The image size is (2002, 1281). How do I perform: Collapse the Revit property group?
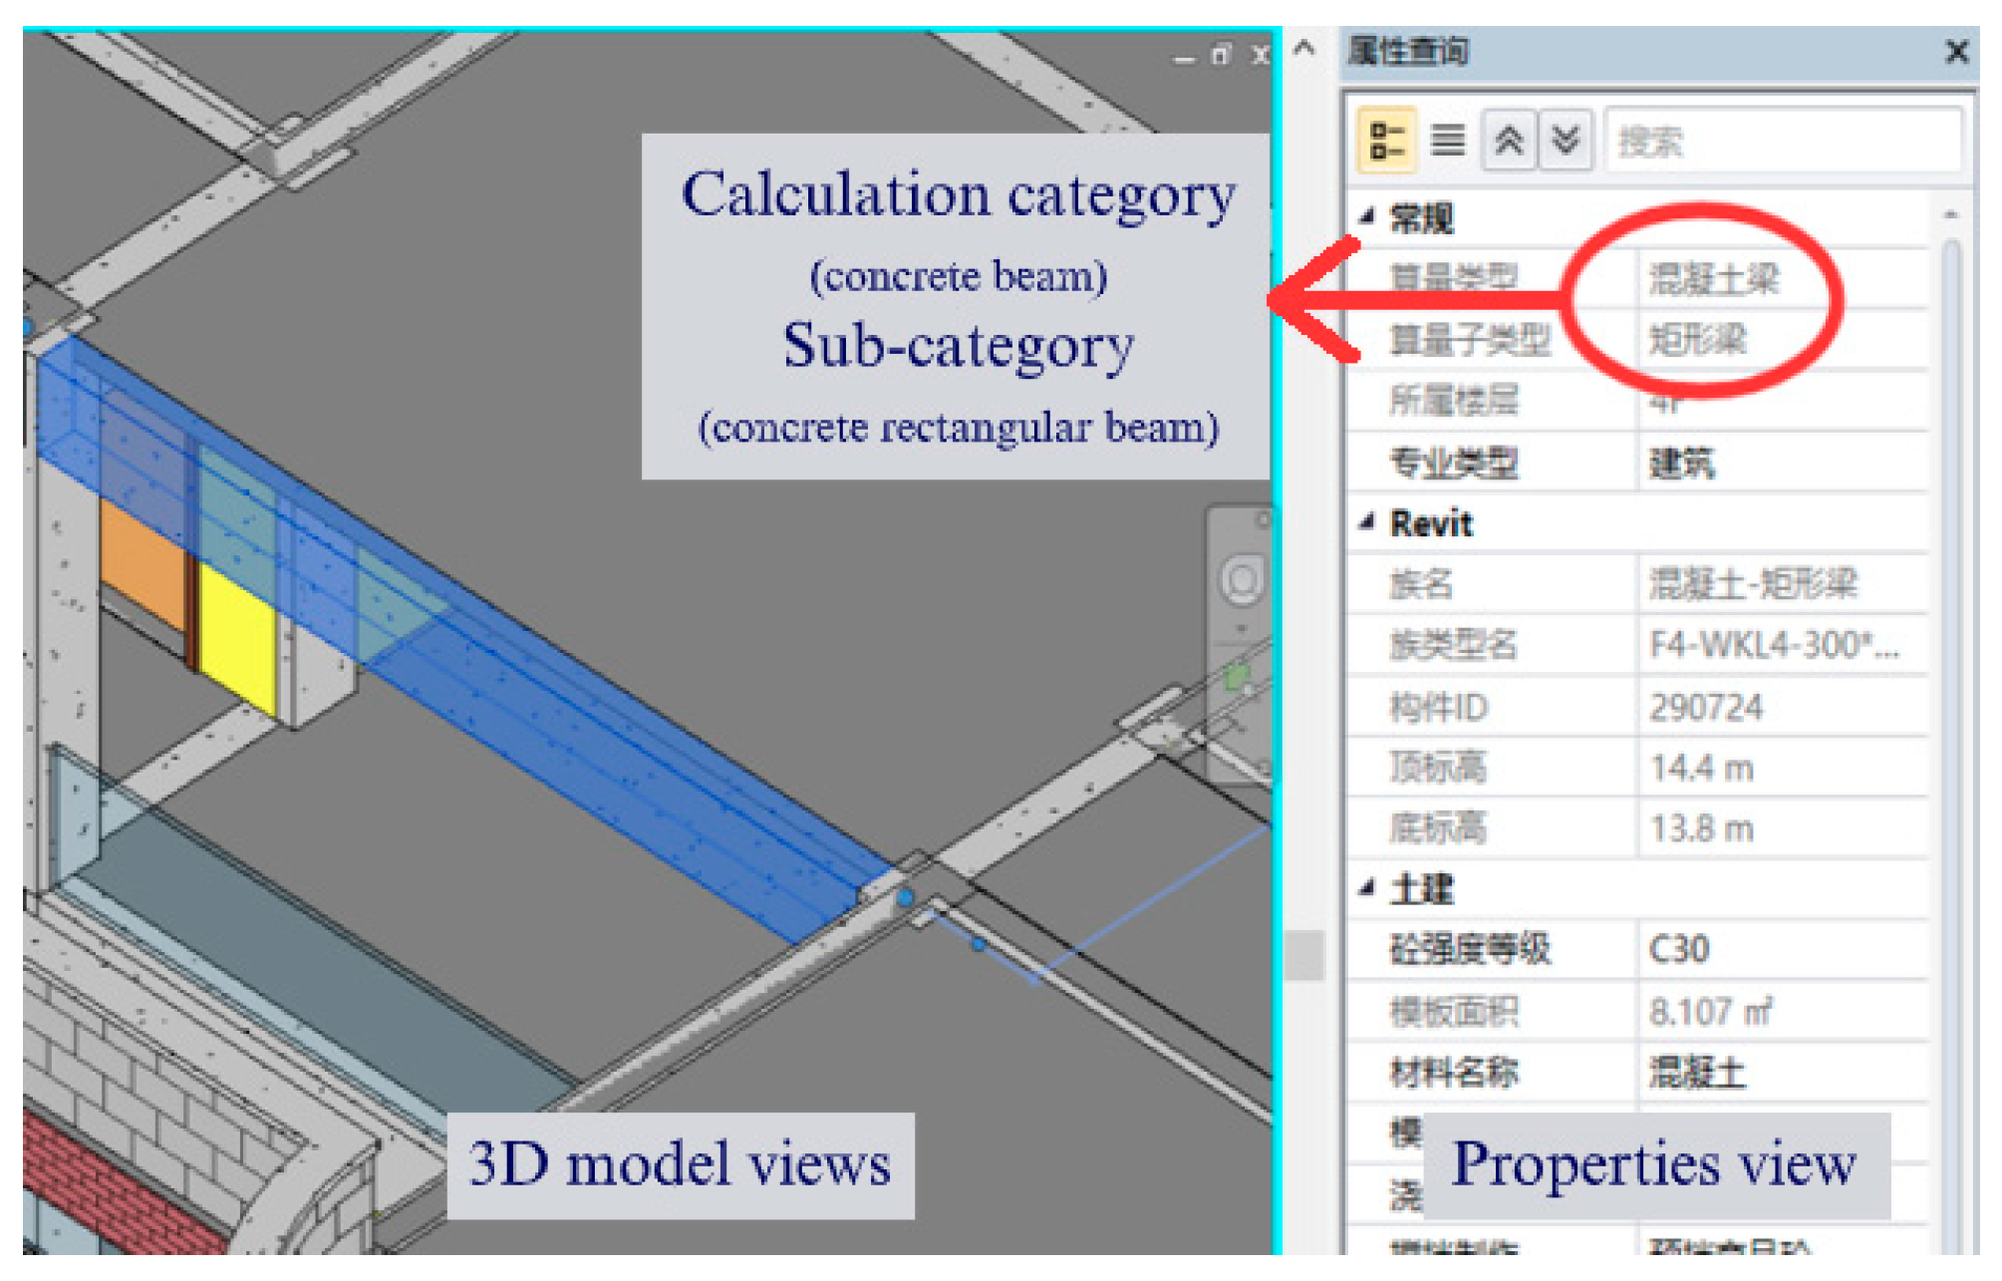[x=1368, y=521]
